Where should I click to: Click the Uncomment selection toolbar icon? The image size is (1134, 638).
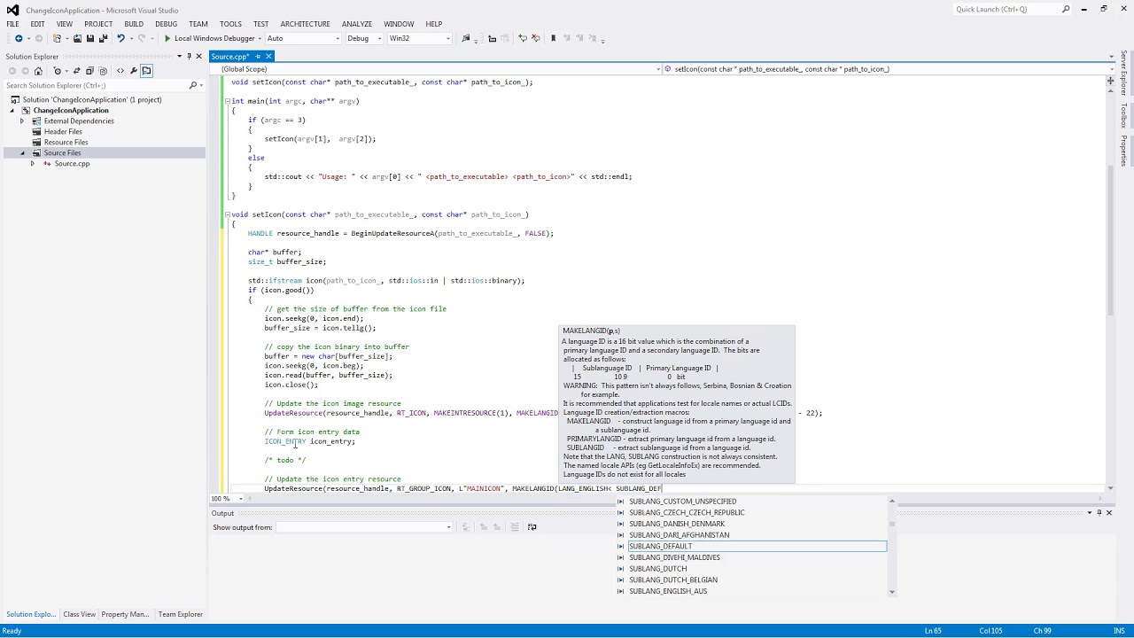(x=534, y=38)
